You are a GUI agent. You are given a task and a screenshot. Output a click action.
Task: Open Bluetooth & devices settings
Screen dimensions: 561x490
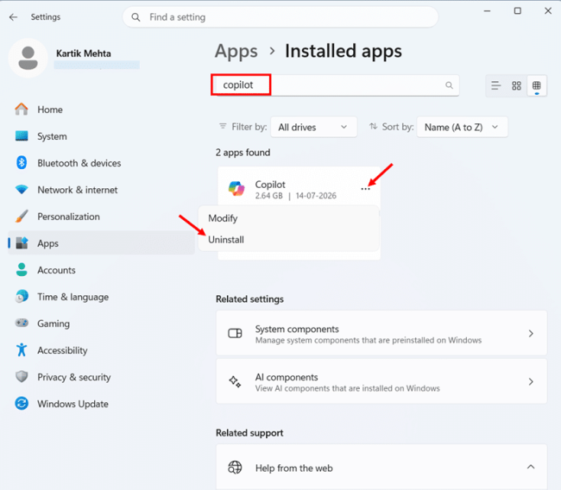102,163
